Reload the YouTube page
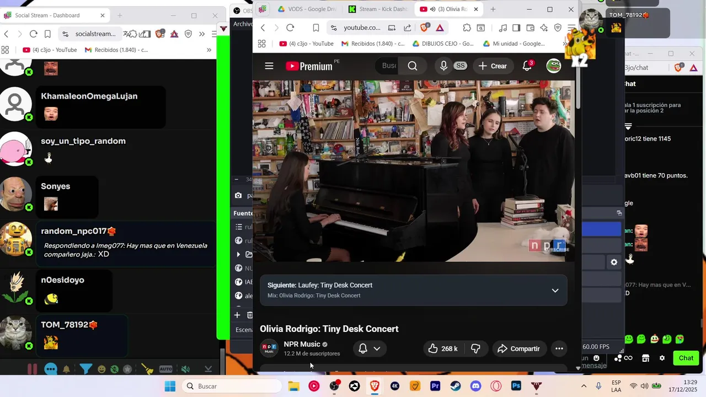 [x=290, y=28]
